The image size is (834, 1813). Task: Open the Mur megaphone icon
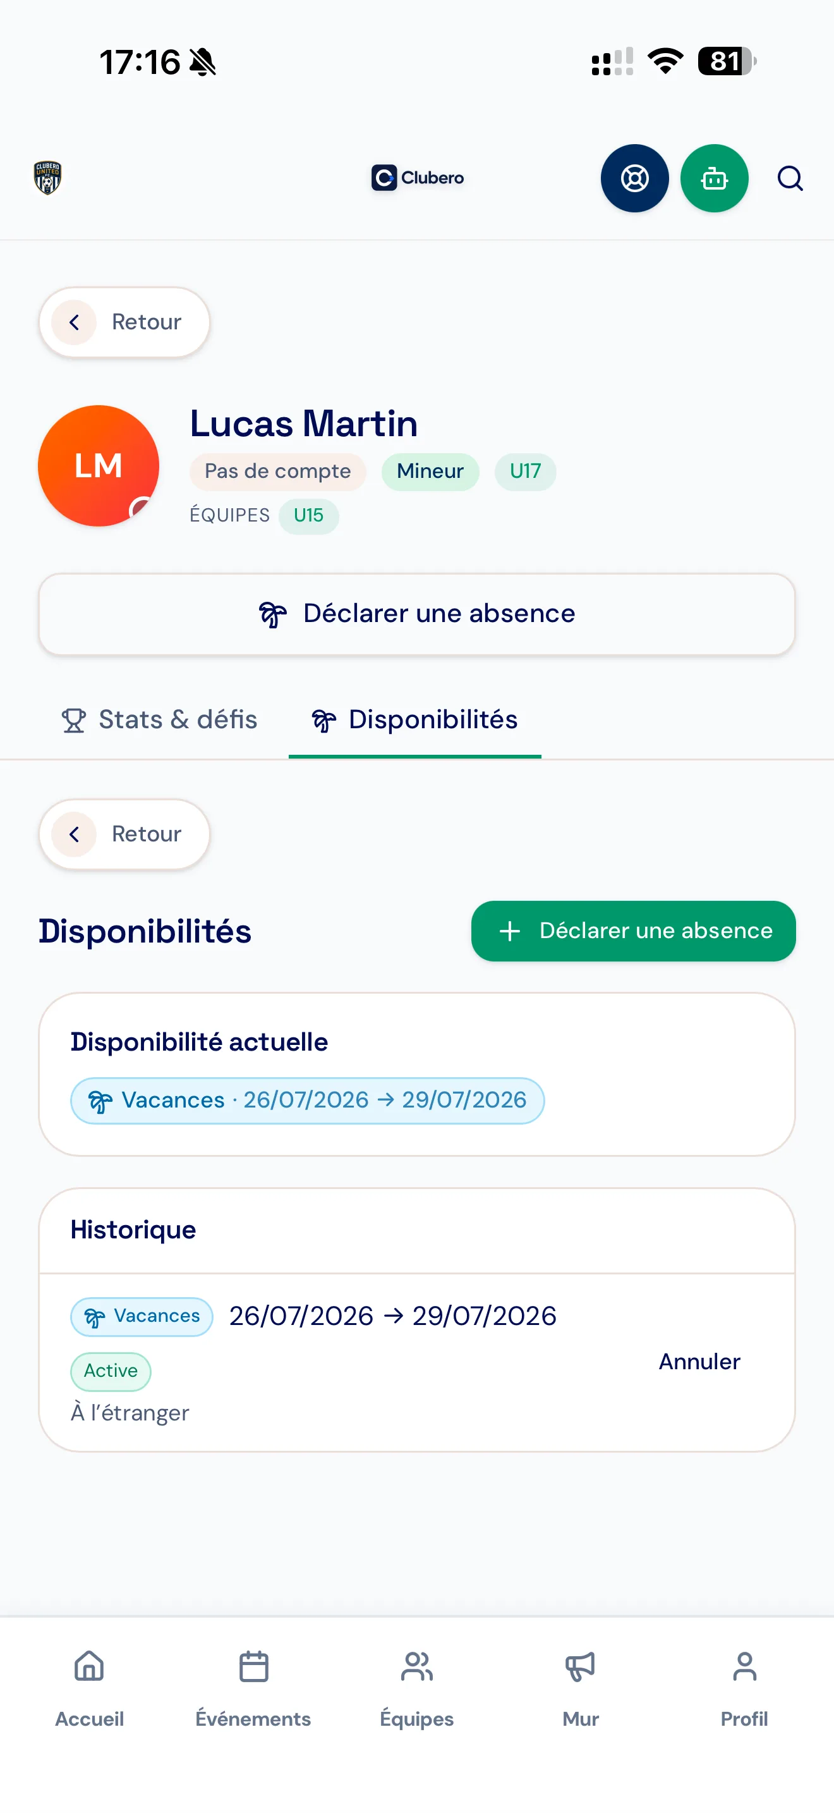[x=580, y=1666]
